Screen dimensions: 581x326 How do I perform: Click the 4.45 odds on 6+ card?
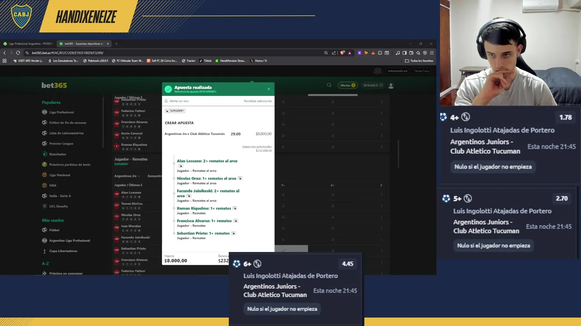tap(348, 264)
